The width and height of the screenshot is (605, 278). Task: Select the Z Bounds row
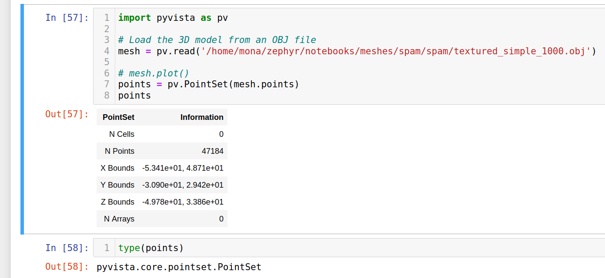coord(162,202)
